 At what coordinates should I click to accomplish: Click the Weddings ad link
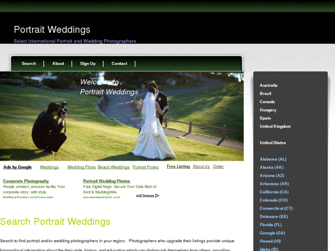(49, 167)
